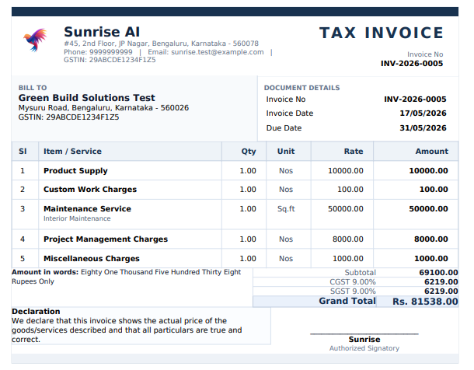Select the Subtotal value 69100.00

tap(438, 273)
